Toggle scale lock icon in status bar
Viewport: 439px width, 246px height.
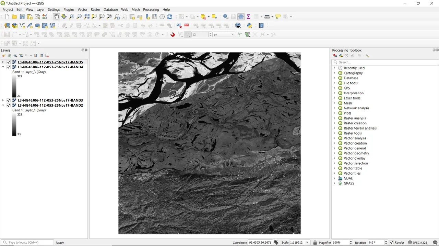tap(315, 243)
